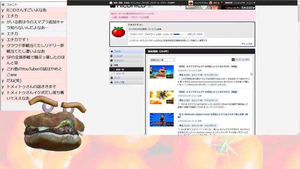Click the マイリスト sidebar icon
300x169 pixels.
[x=112, y=60]
